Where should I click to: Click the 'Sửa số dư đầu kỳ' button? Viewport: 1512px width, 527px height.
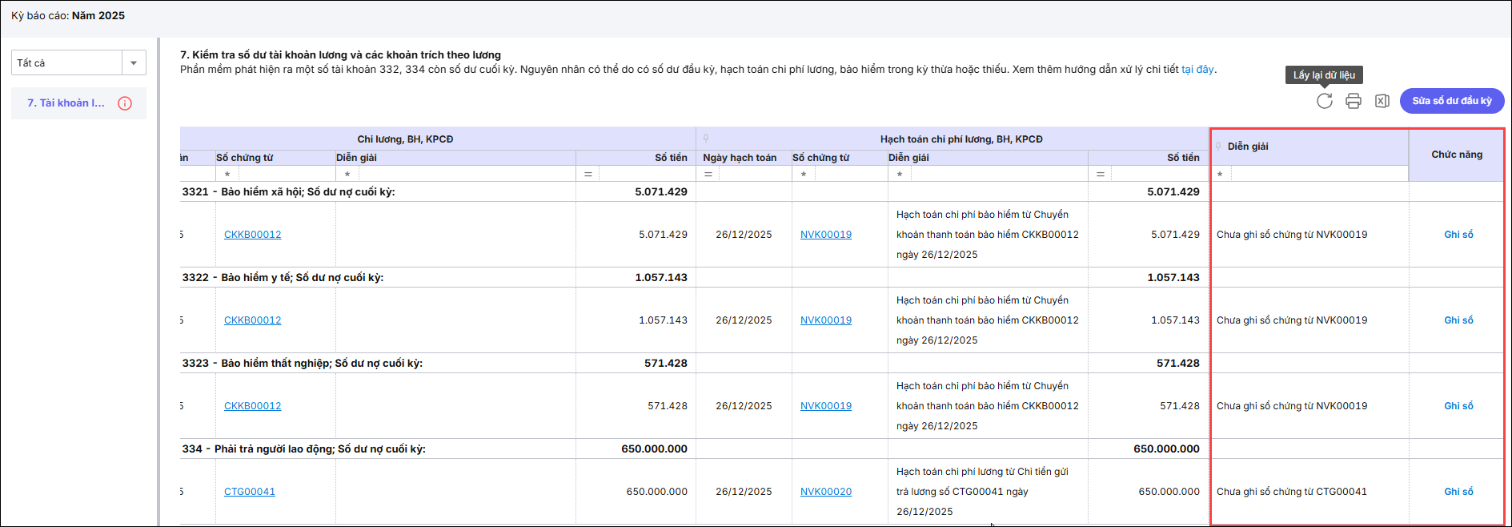[1451, 101]
